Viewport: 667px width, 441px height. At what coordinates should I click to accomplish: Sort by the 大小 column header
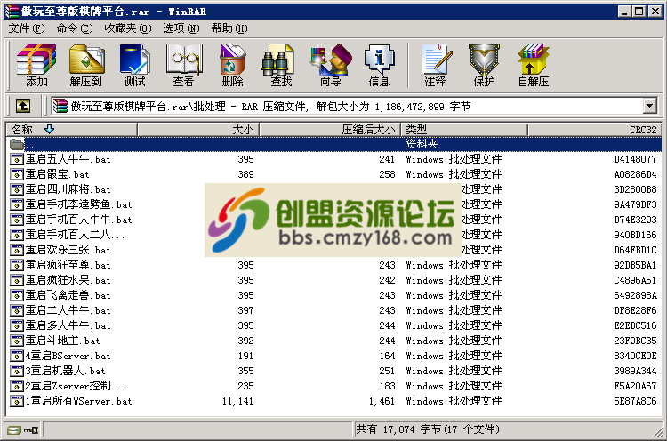pos(198,129)
